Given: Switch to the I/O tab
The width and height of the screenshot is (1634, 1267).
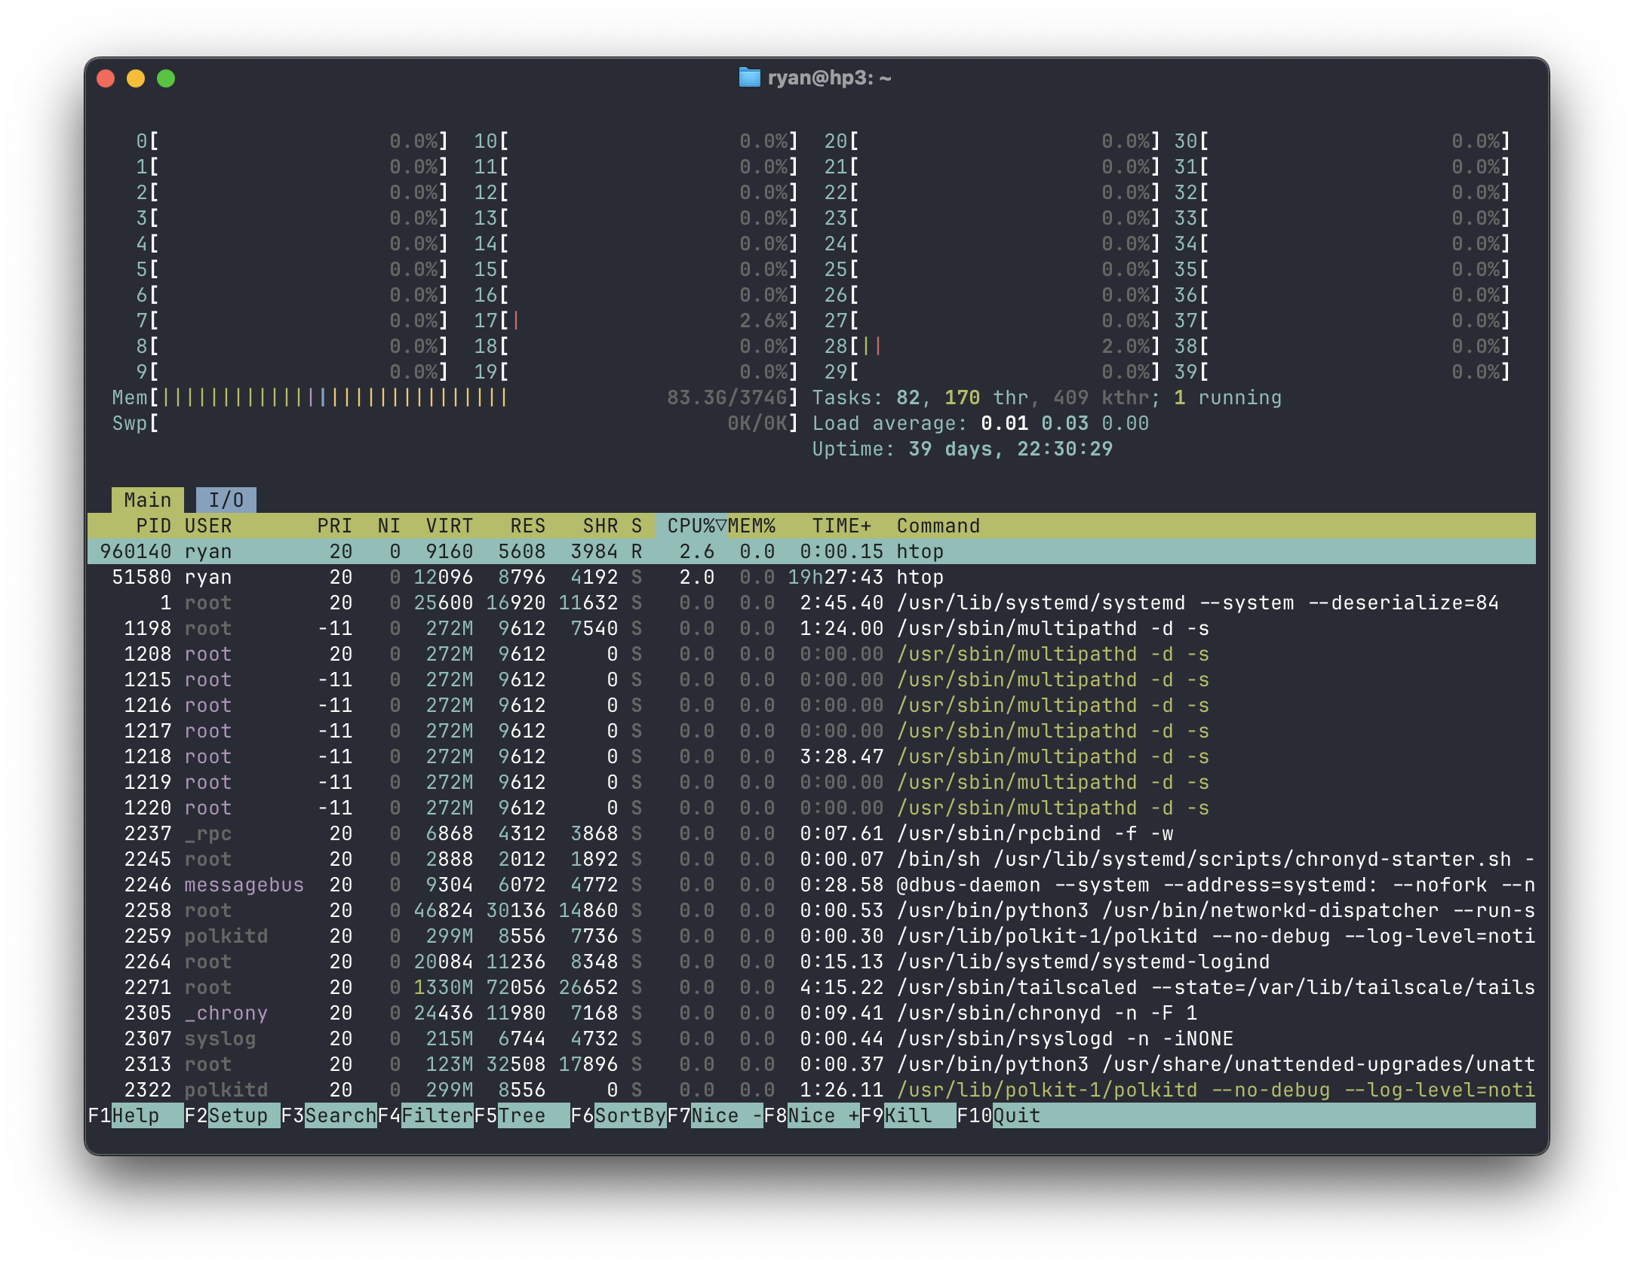Looking at the screenshot, I should pos(226,500).
